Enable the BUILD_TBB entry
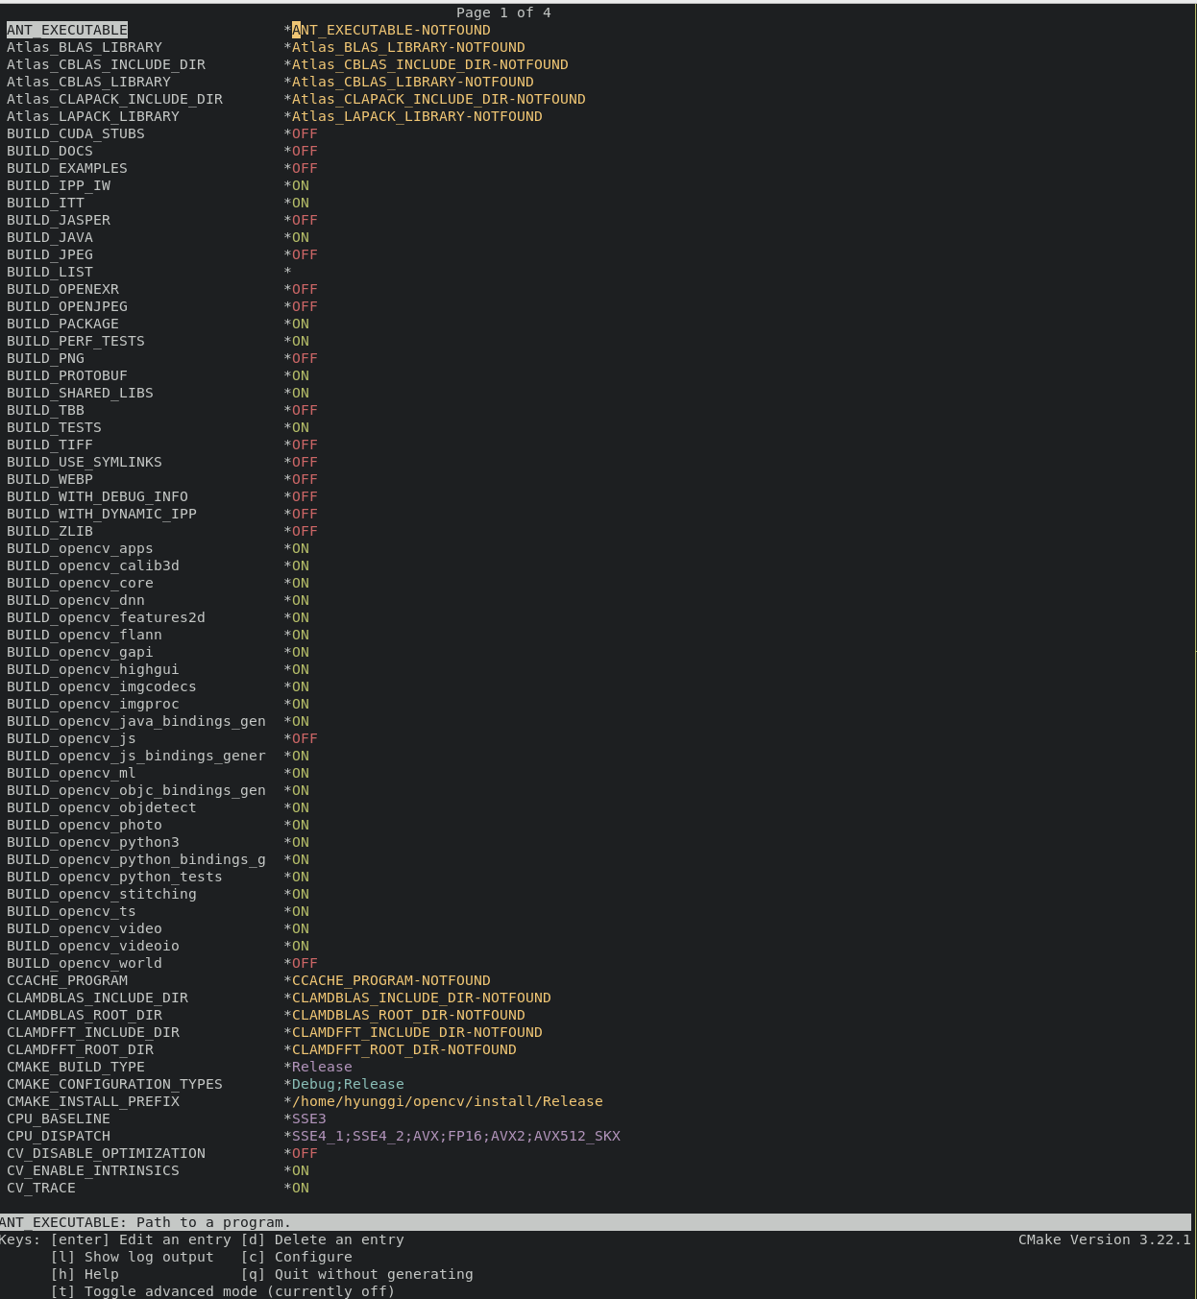Image resolution: width=1197 pixels, height=1299 pixels. point(304,410)
